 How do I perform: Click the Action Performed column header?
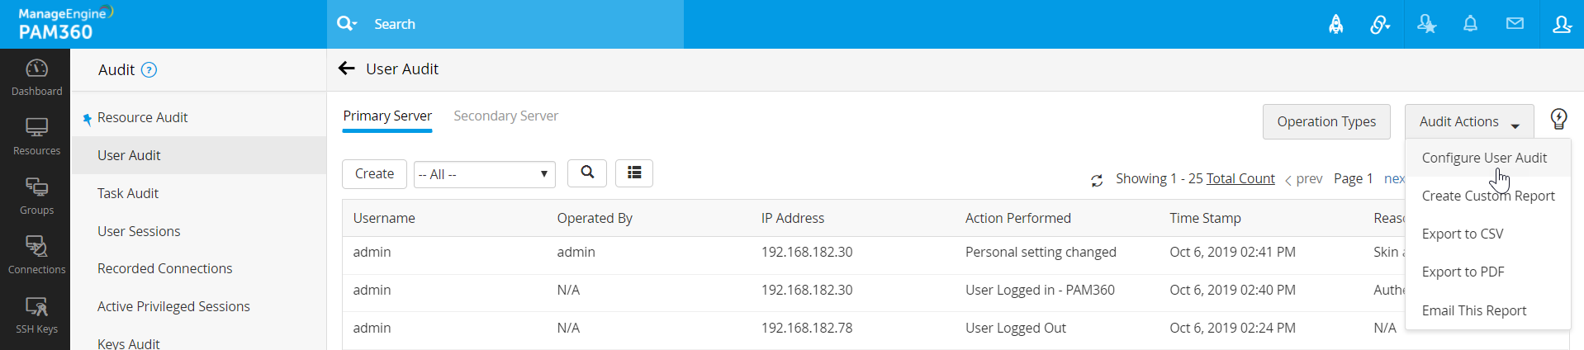click(x=1018, y=218)
